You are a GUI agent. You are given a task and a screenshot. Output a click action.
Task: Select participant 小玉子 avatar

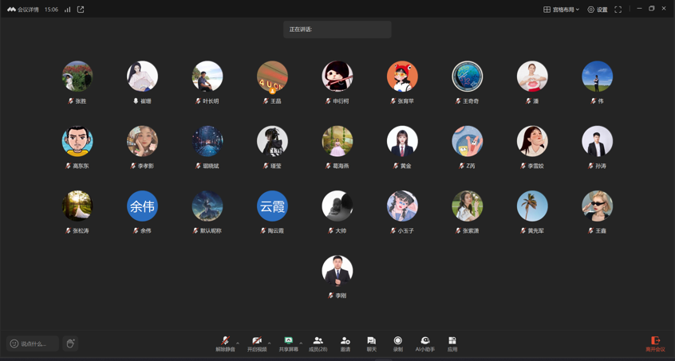point(402,206)
